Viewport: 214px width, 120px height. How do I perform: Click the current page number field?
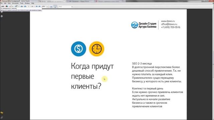[x=29, y=6]
